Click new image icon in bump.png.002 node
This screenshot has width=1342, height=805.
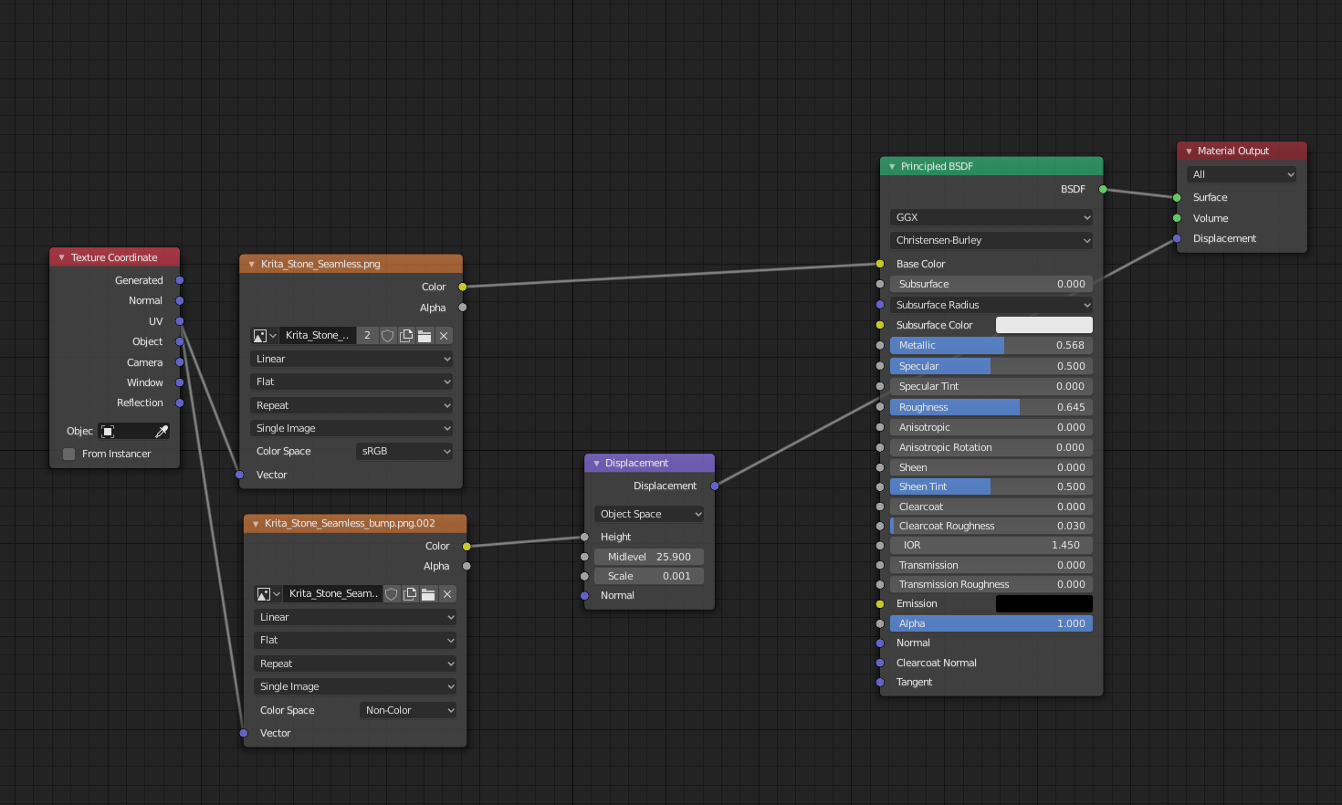pyautogui.click(x=410, y=594)
